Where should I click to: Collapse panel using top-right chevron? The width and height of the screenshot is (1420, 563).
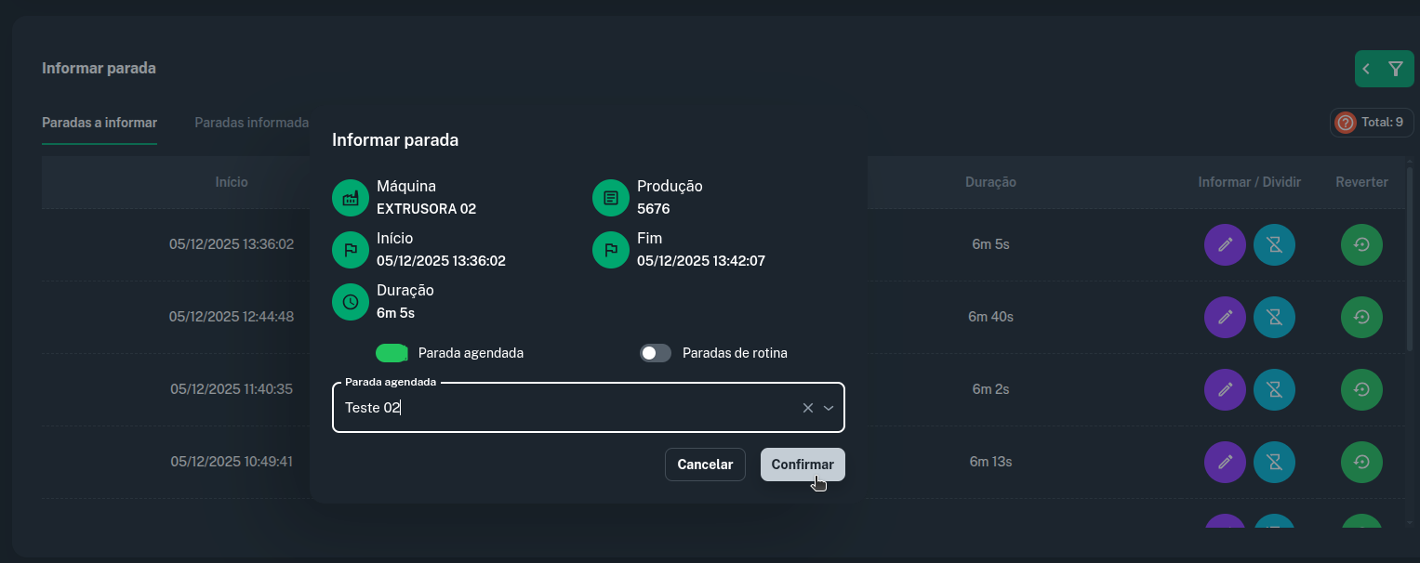[x=1366, y=68]
